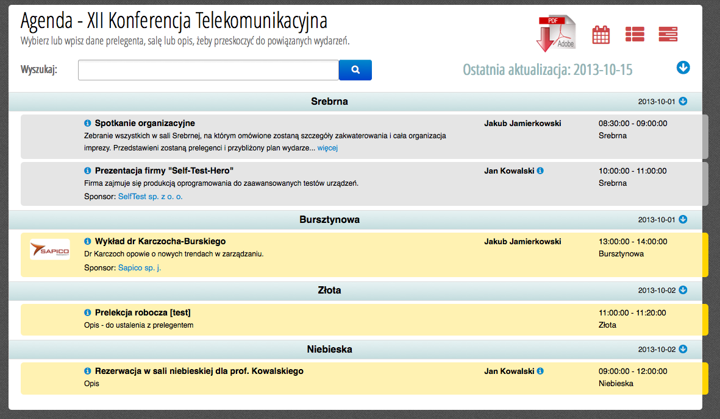Open info icon for Prezentacja firmy Self-Test-Hero
Viewport: 720px width, 419px height.
coord(88,171)
